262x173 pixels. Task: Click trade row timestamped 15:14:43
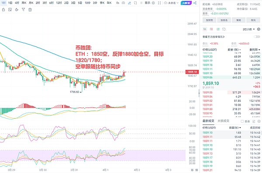(231, 132)
